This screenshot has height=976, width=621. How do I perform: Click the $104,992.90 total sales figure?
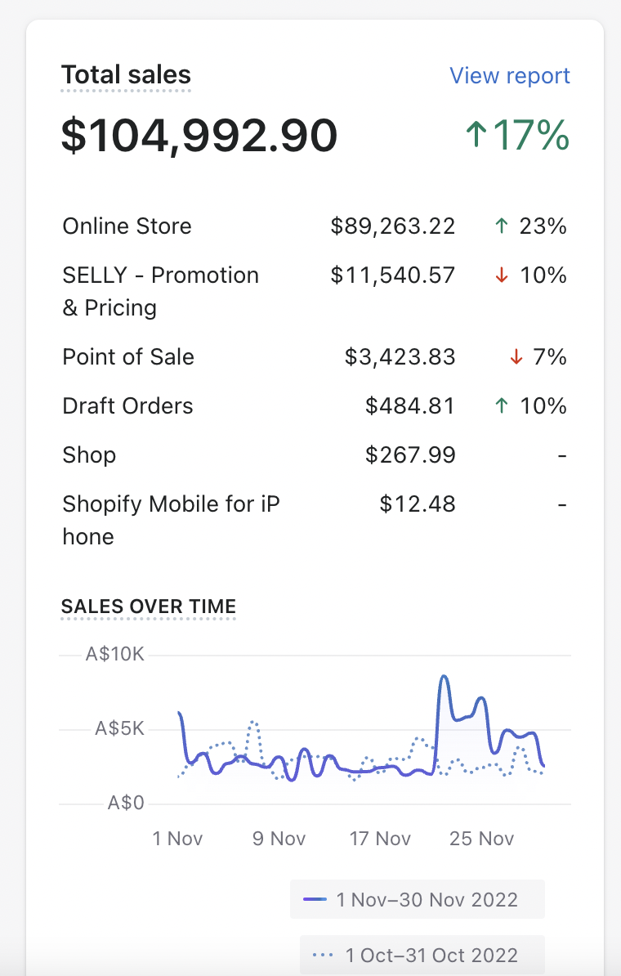click(199, 136)
